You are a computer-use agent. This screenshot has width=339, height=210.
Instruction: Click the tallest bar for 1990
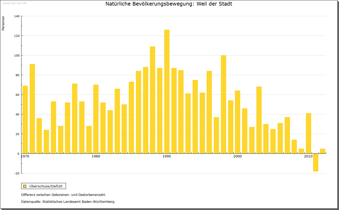[167, 92]
